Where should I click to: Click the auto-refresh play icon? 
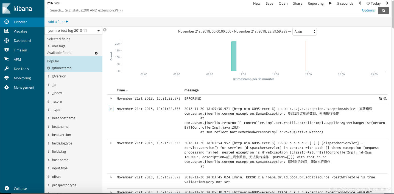330,3
